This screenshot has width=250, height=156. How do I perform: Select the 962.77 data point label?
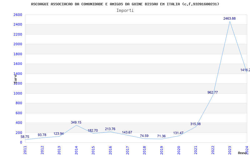pos(212,92)
